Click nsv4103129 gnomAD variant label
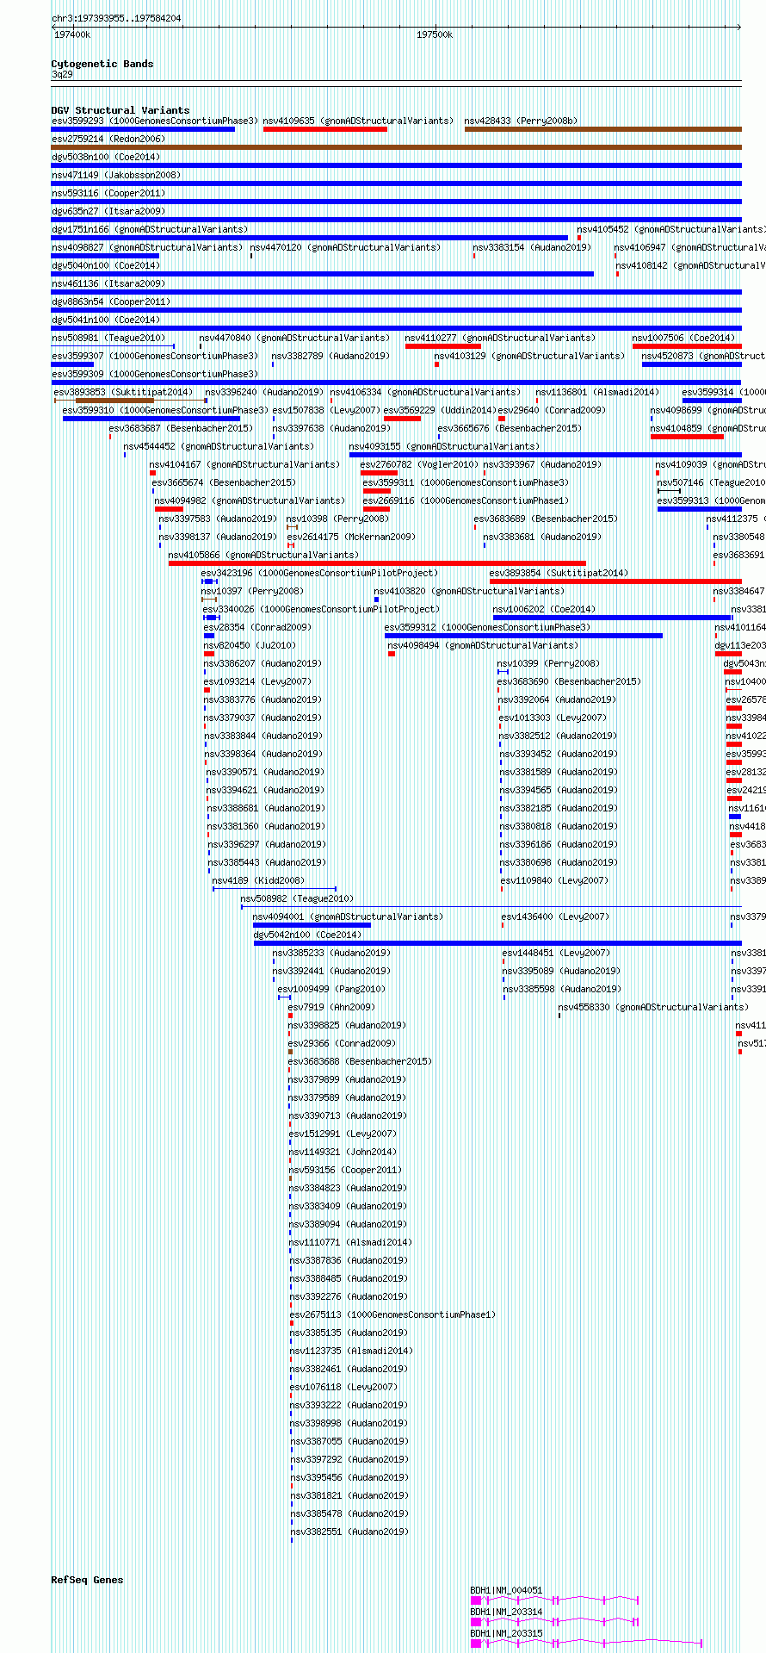The image size is (766, 1653). 529,357
